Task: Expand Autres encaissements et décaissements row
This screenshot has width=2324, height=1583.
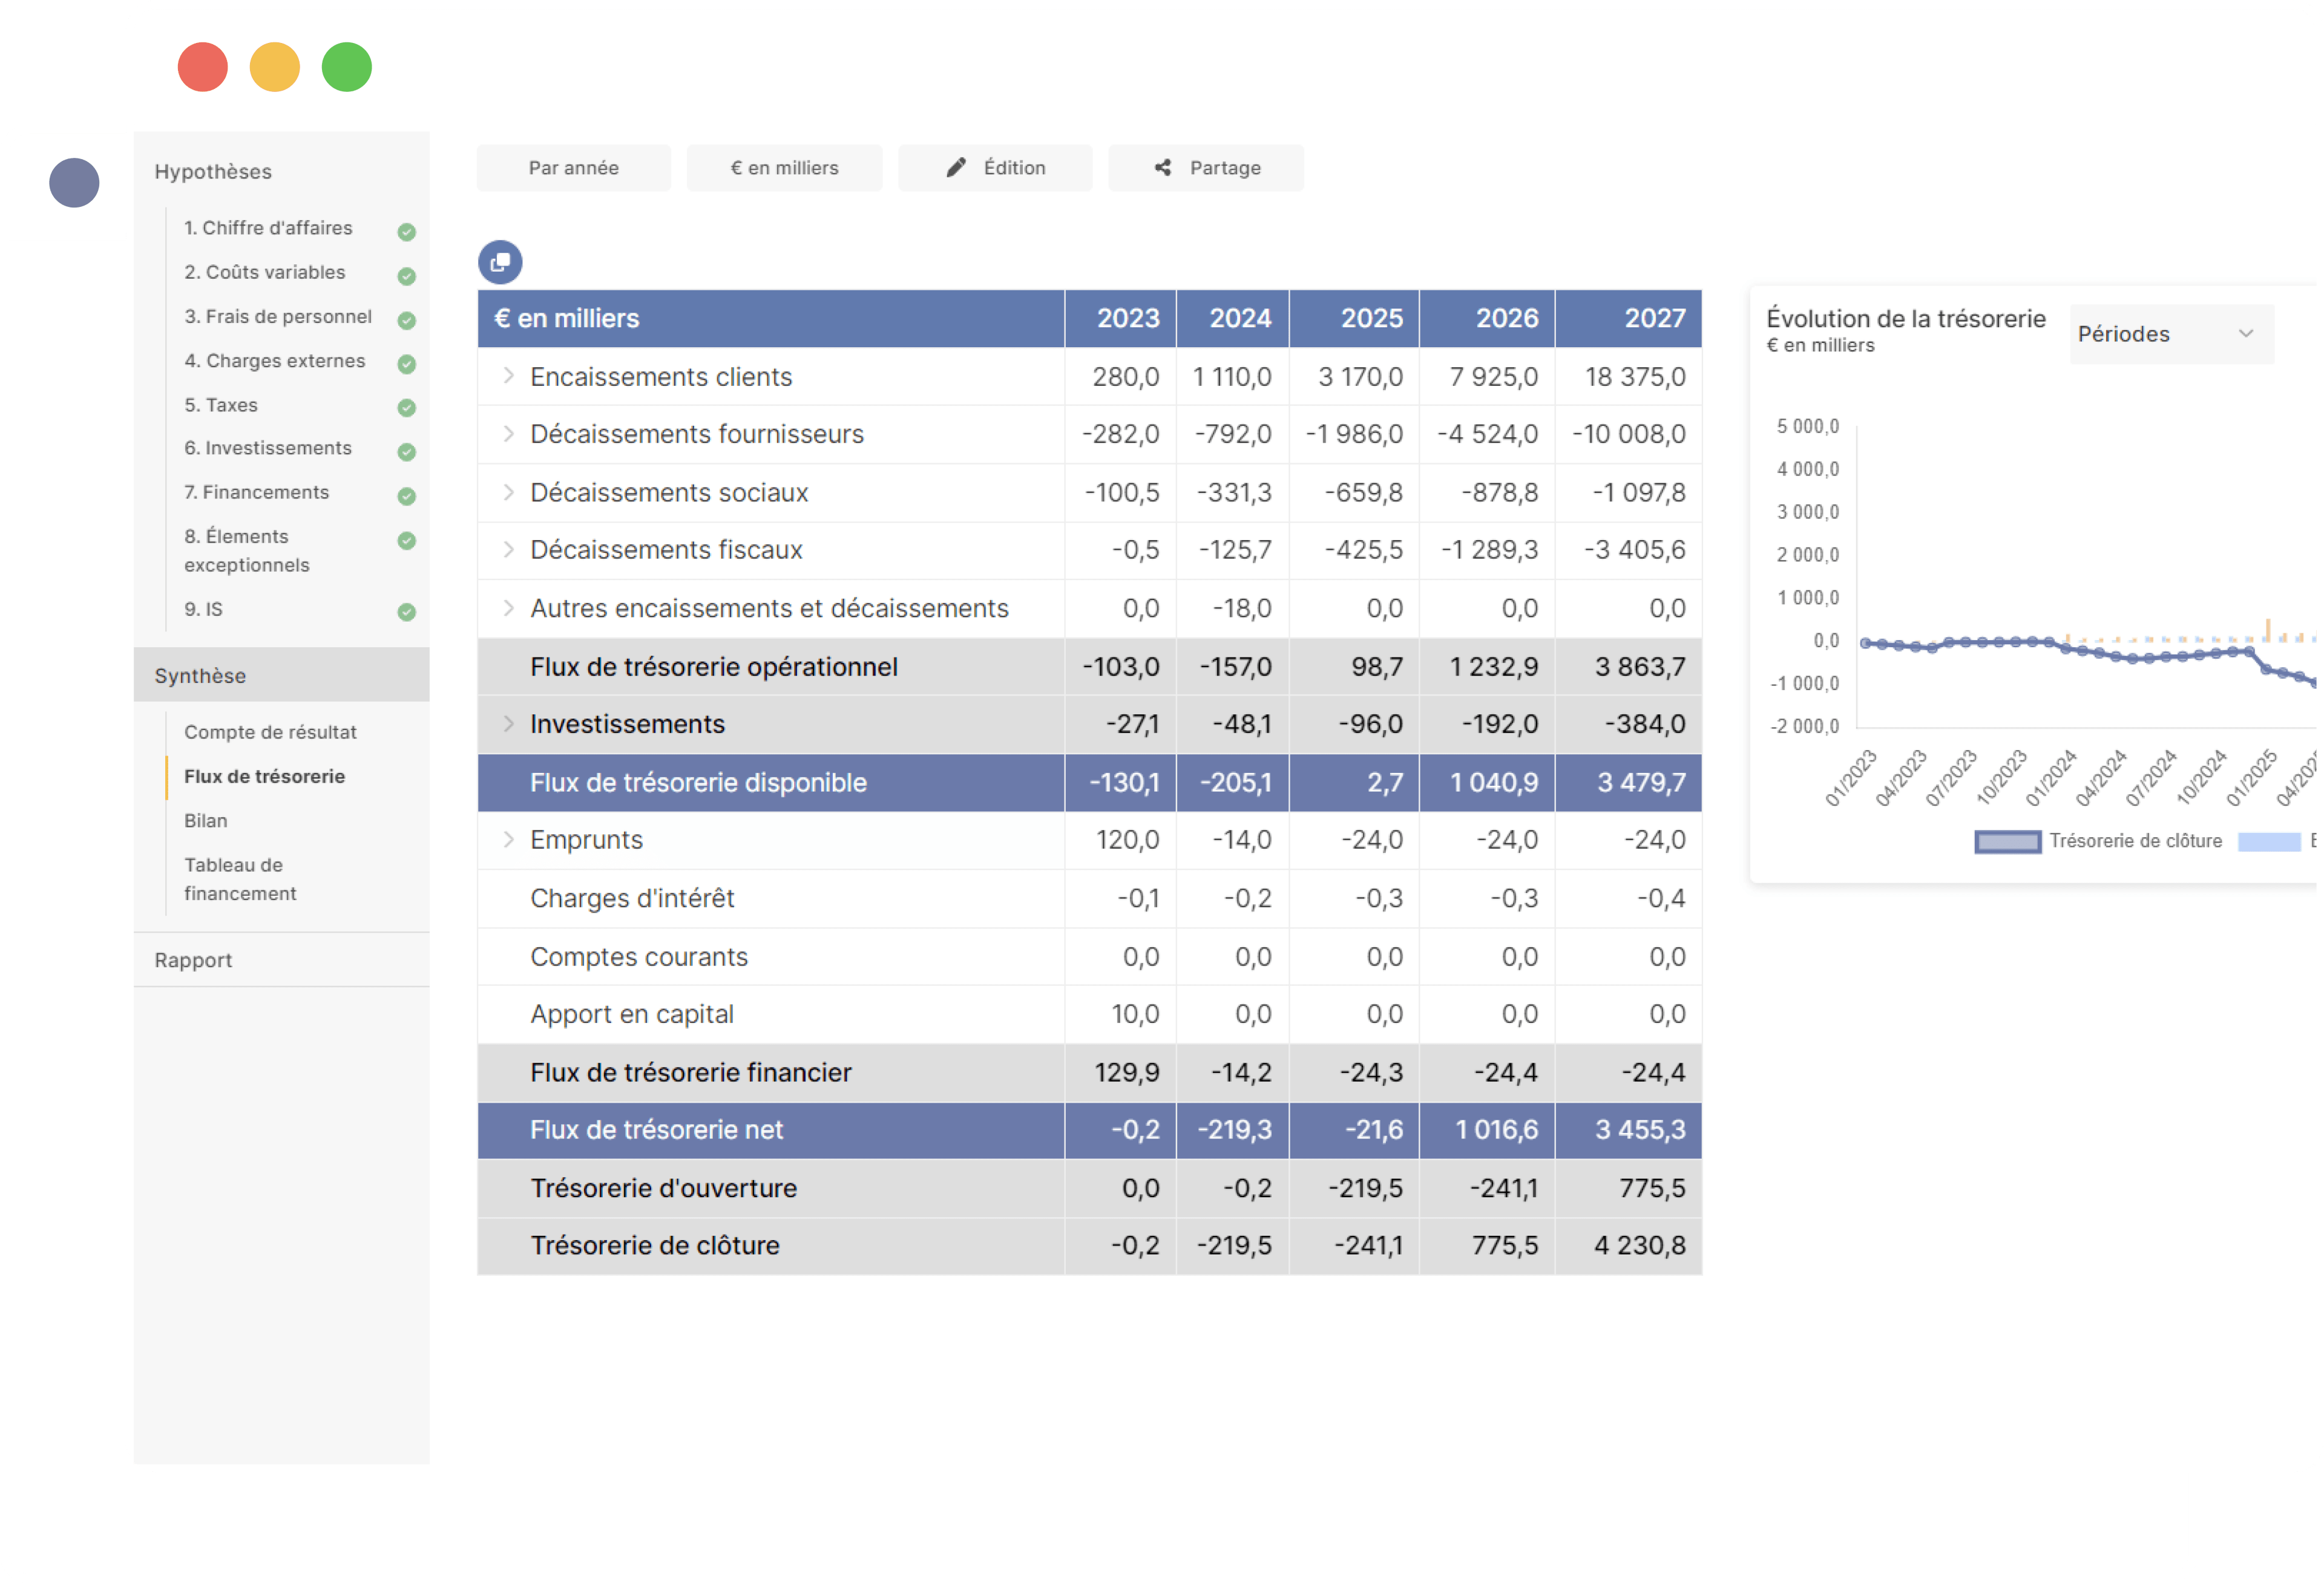Action: tap(508, 608)
